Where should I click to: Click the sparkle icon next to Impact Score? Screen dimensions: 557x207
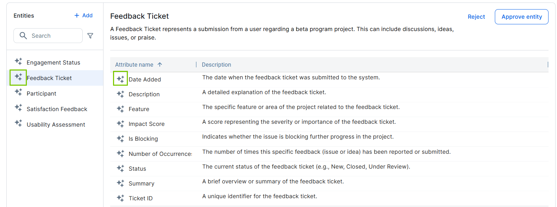pos(120,124)
